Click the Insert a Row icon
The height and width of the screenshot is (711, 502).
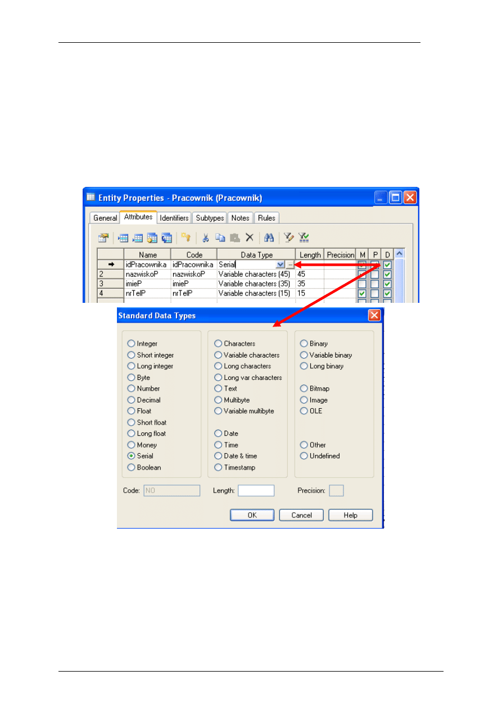pos(123,238)
